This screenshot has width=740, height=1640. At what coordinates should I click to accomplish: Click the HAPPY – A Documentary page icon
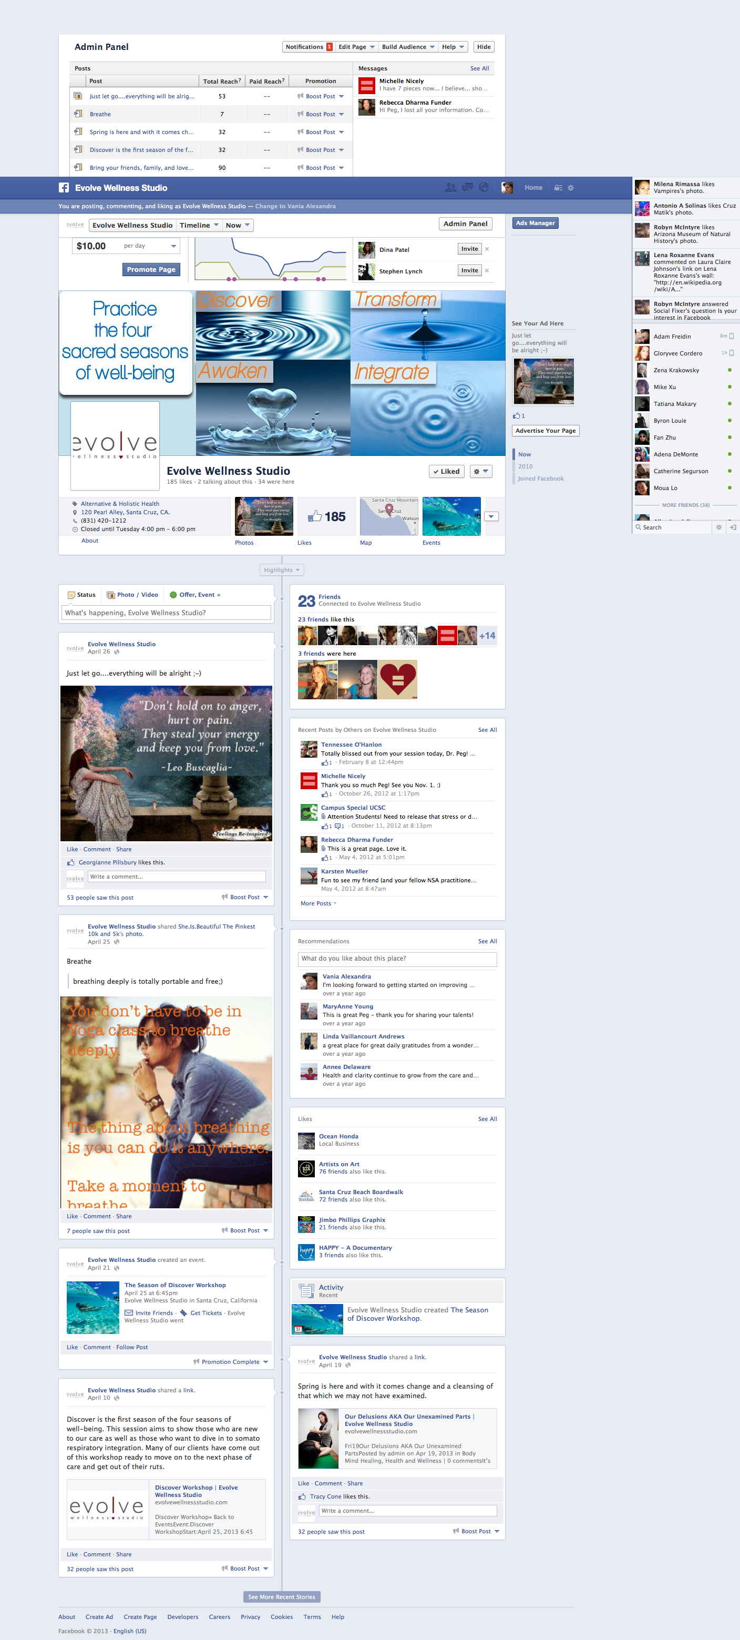[307, 1252]
